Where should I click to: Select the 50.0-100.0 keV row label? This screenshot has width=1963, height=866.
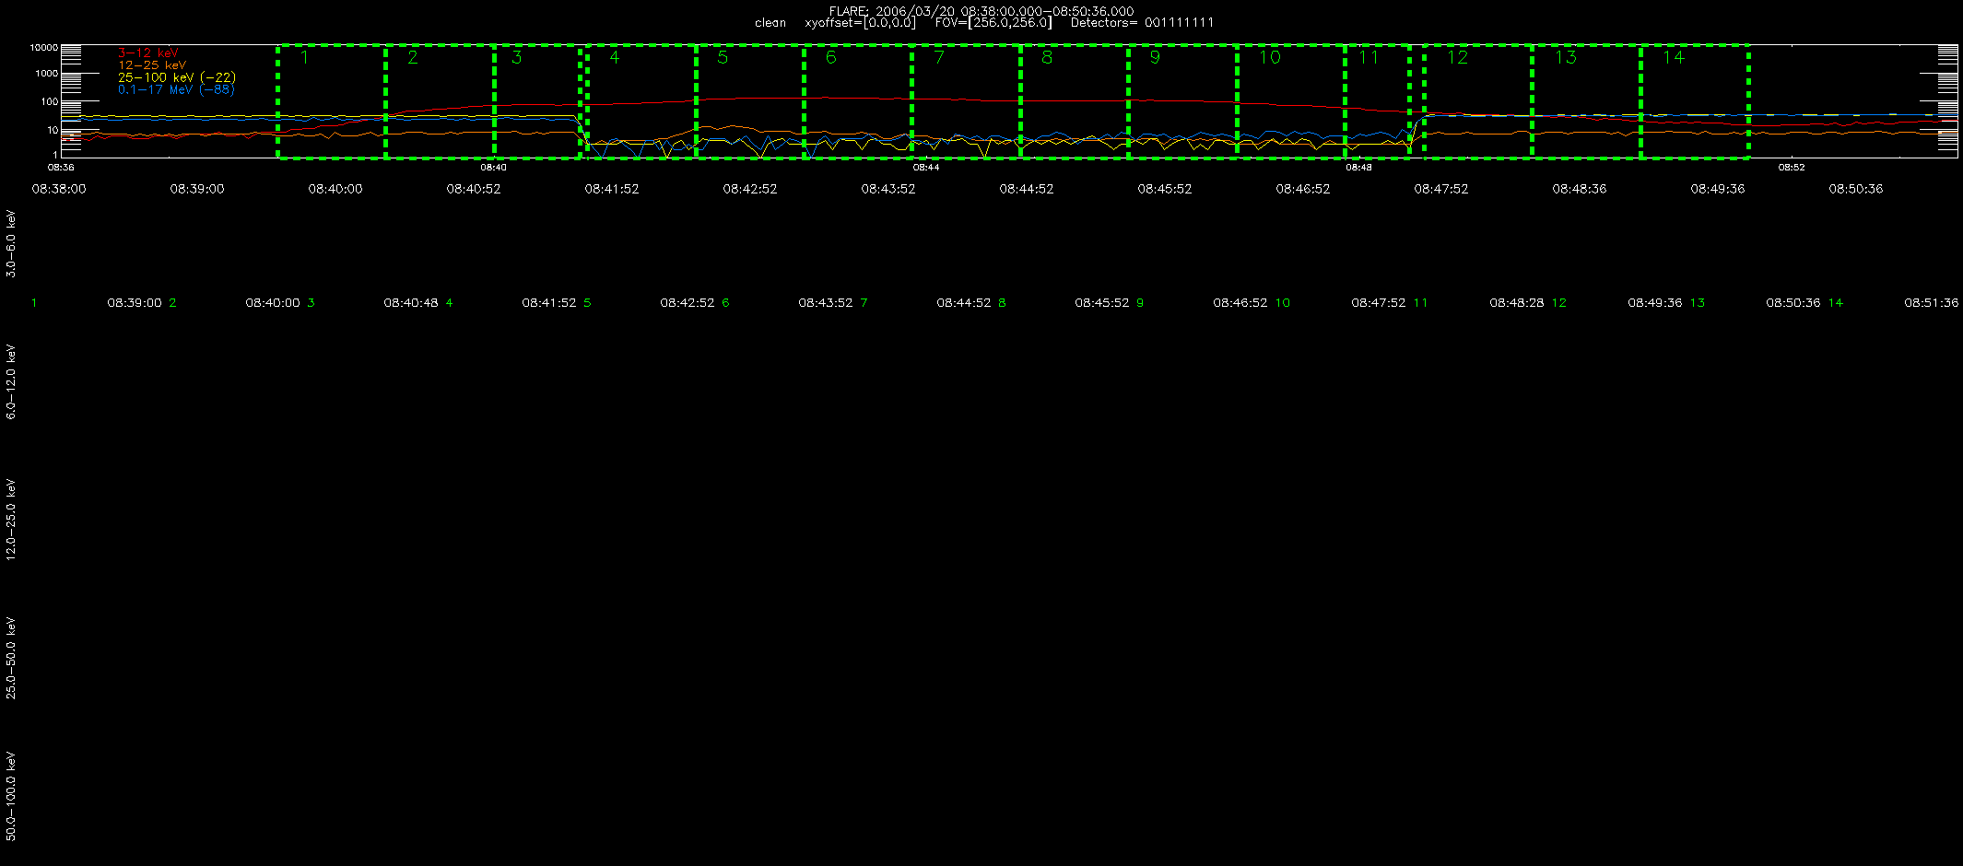coord(11,796)
